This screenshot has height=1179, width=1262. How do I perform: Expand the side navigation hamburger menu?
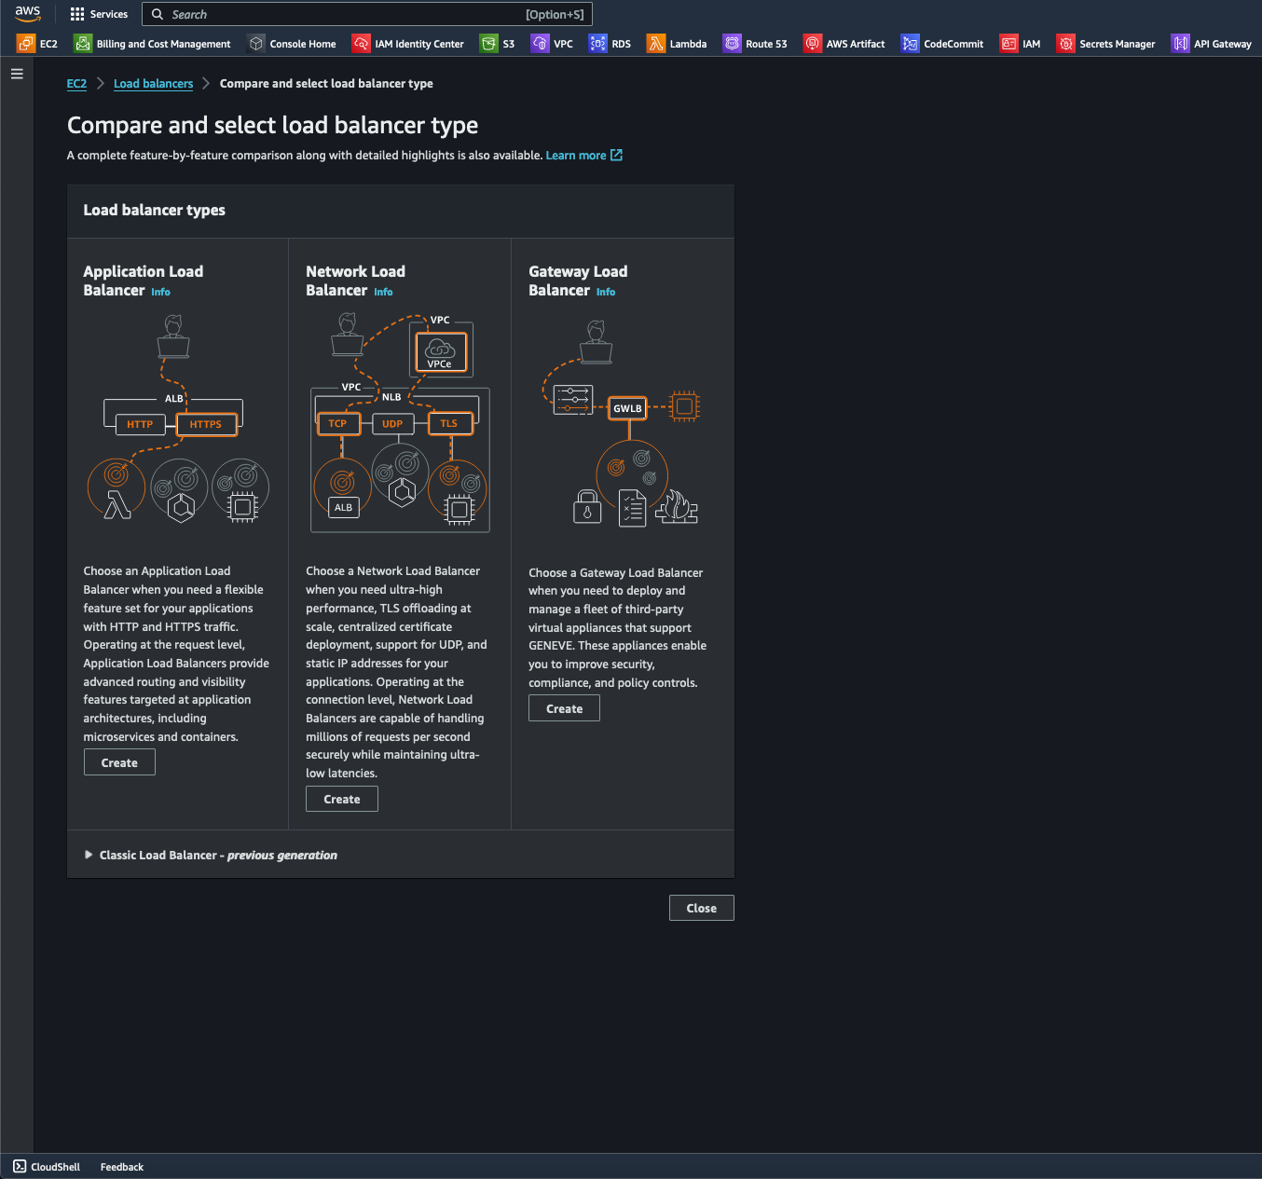[x=17, y=74]
